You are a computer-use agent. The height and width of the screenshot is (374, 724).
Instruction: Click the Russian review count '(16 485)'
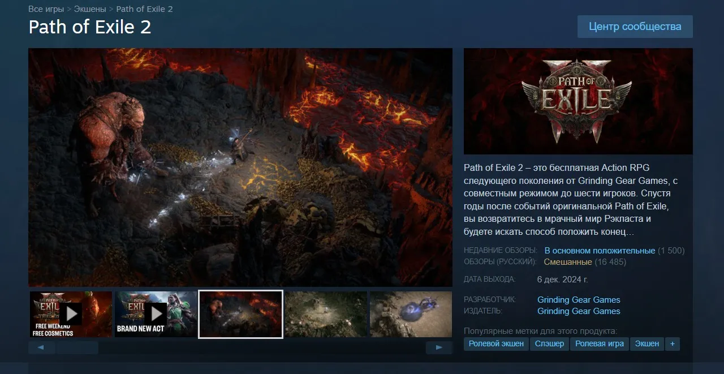click(610, 262)
